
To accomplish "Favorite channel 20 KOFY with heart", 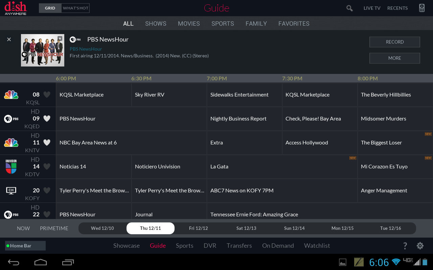I will click(47, 190).
